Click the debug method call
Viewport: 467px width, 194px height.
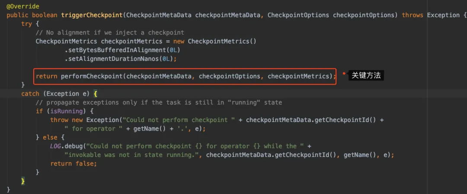point(74,146)
